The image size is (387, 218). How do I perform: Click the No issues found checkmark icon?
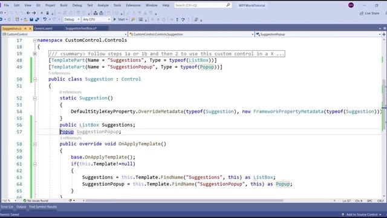pyautogui.click(x=25, y=200)
